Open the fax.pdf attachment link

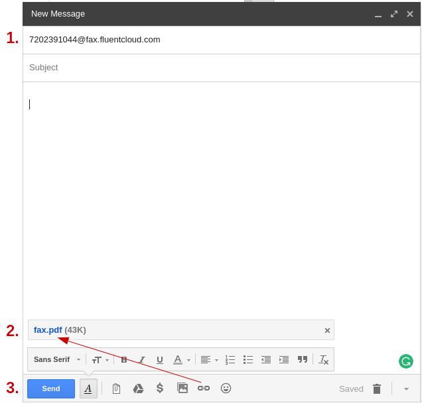[x=48, y=330]
